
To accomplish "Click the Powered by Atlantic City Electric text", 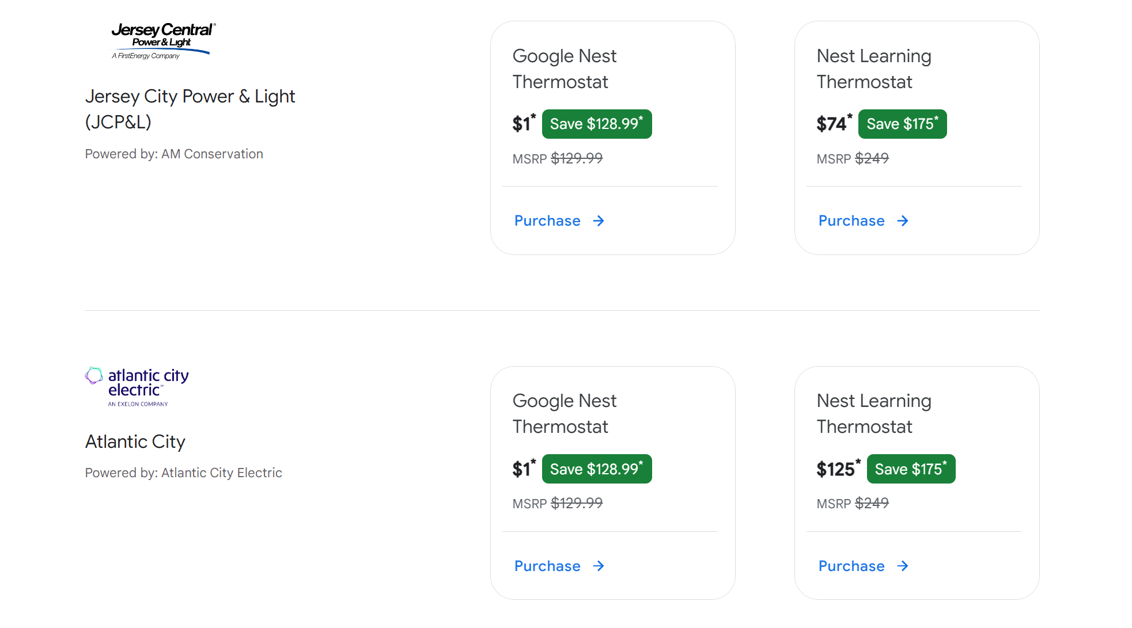I will 183,473.
